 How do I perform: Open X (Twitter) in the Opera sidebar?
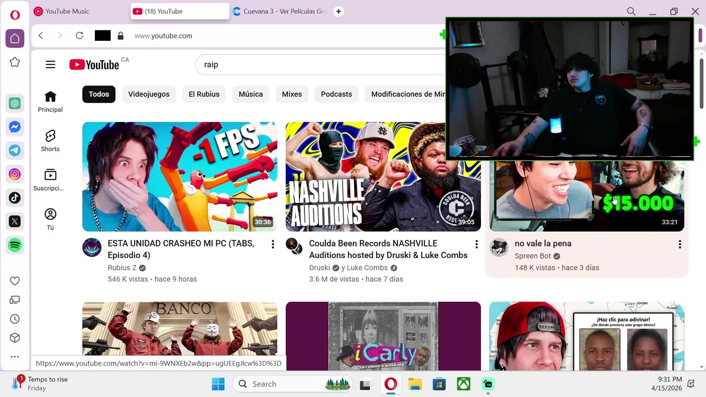(15, 221)
